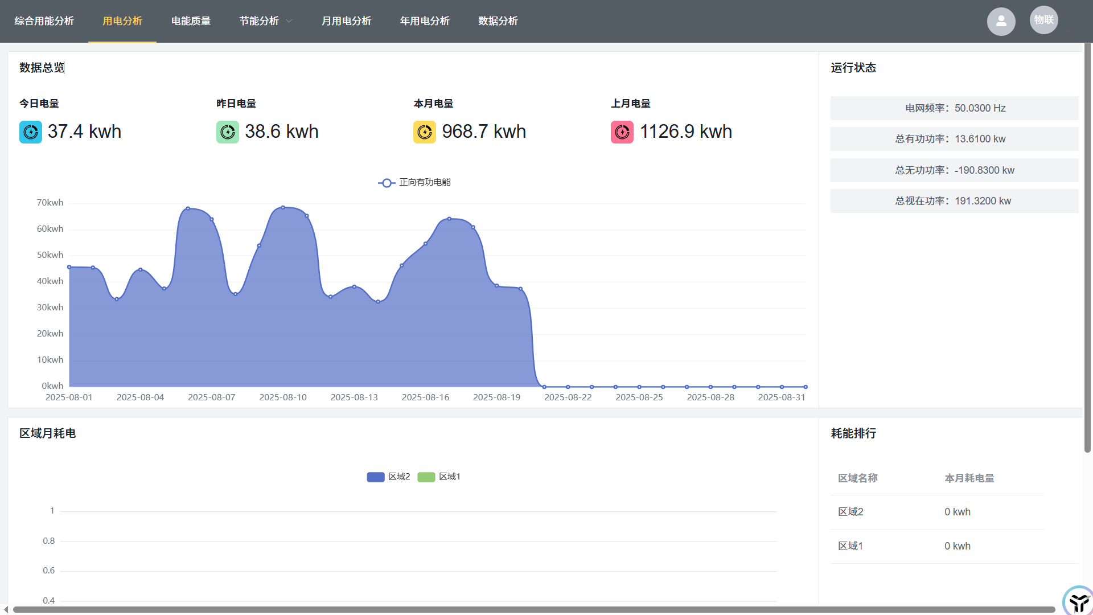Switch to the 电能质量 tab
Screen dimensions: 1093x615
(191, 21)
